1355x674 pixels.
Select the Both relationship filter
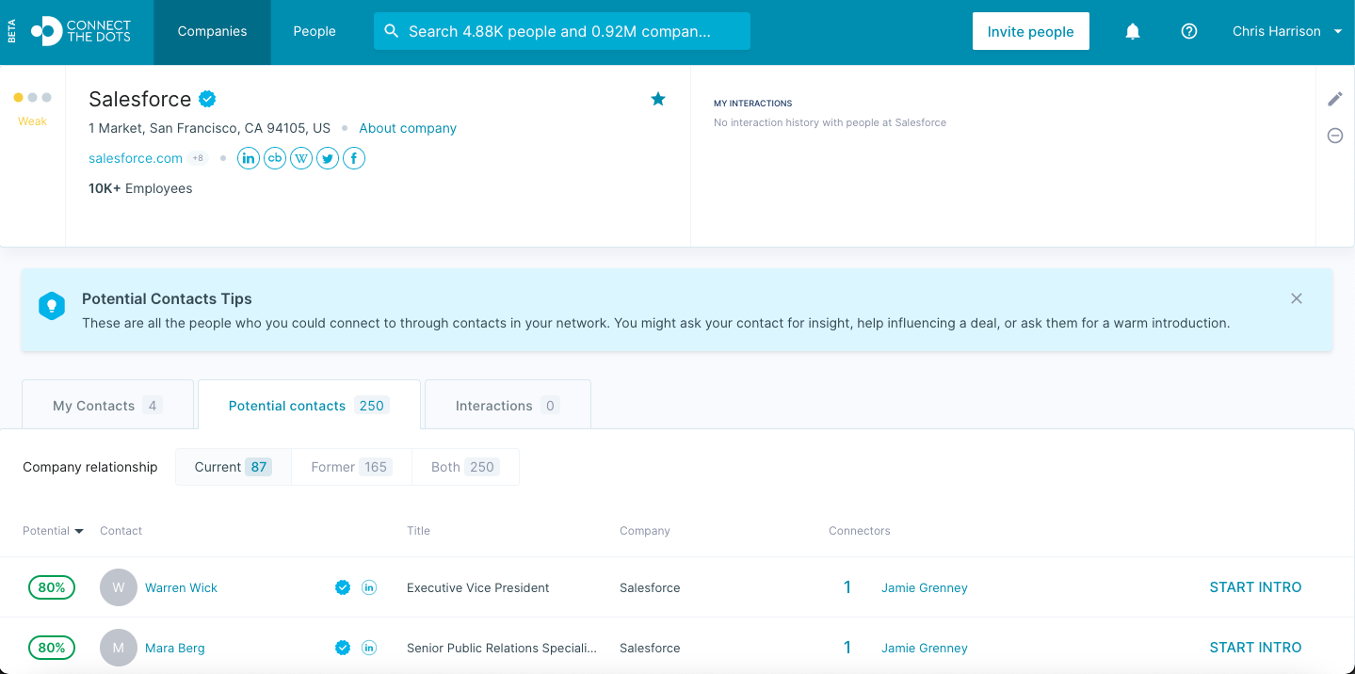465,467
